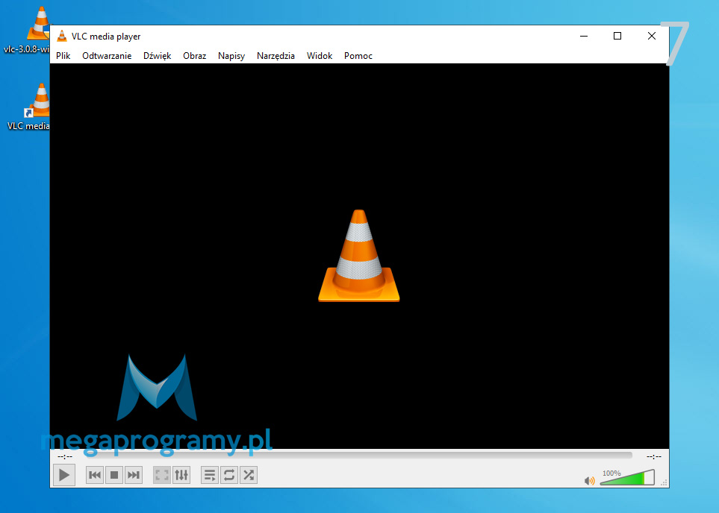Click the remaining time label on the right
The image size is (719, 513).
(x=654, y=456)
